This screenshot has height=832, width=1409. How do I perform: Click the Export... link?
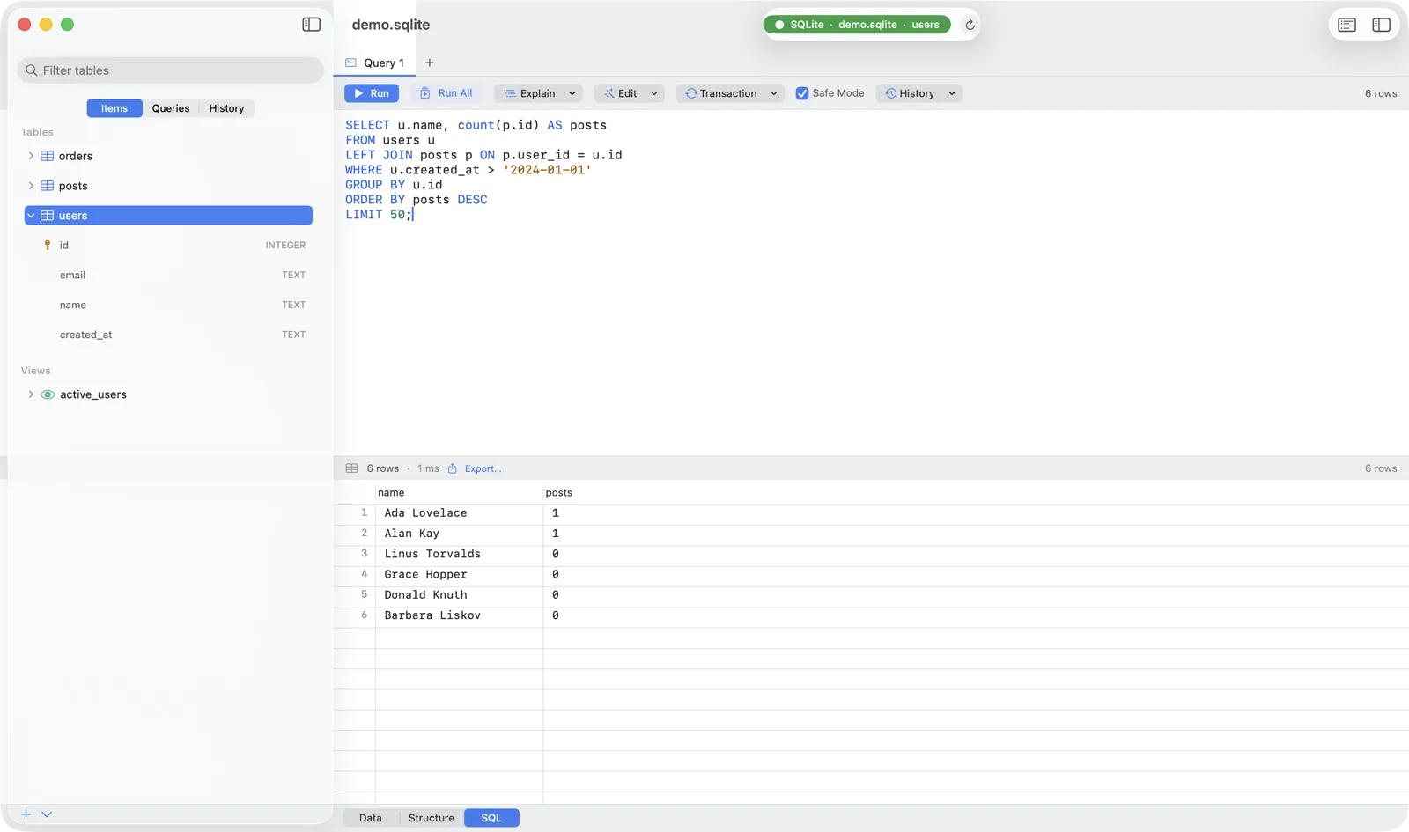[483, 468]
